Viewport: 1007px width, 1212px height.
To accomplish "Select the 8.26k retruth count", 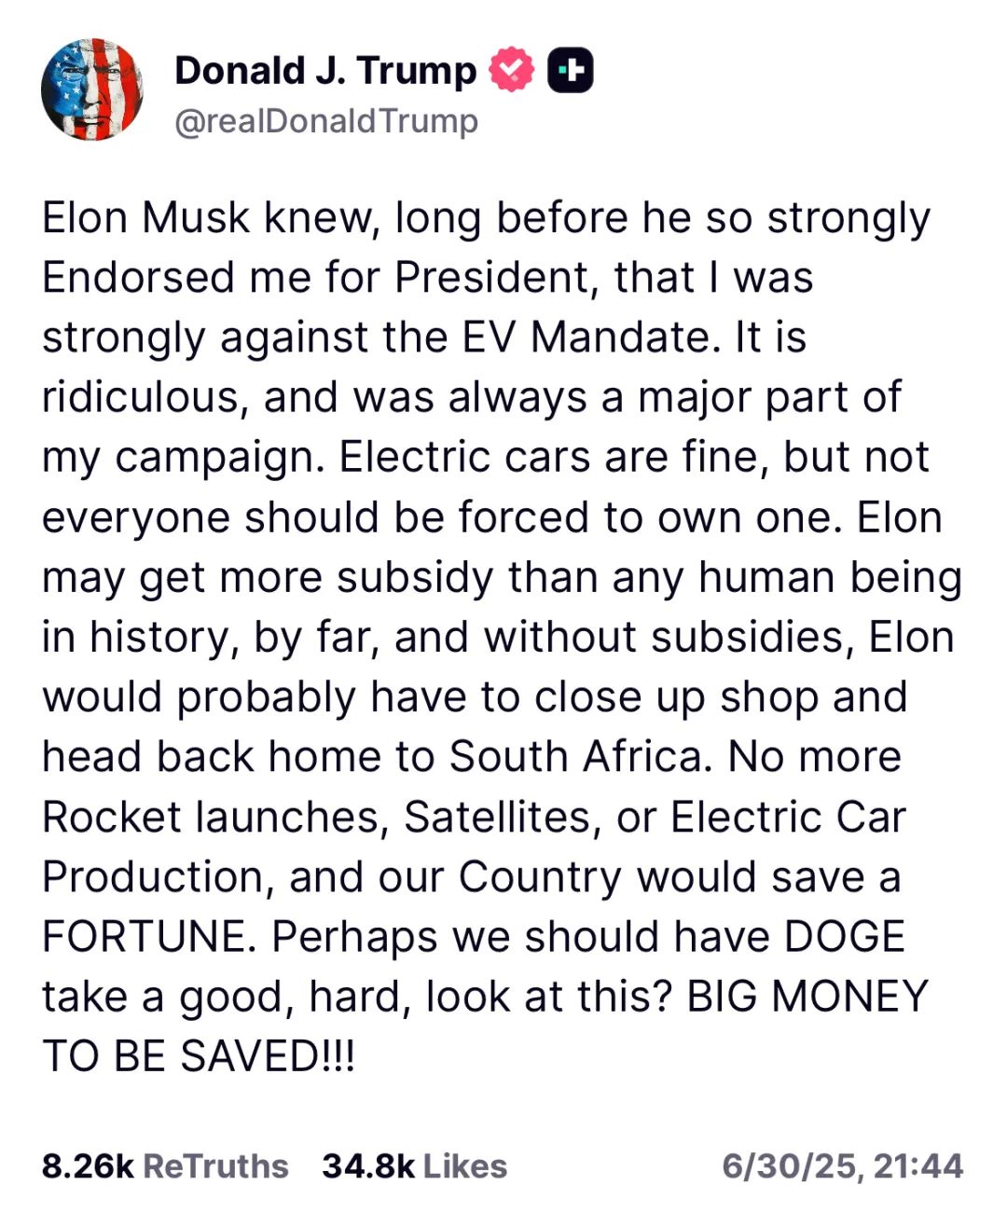I will [x=89, y=1166].
